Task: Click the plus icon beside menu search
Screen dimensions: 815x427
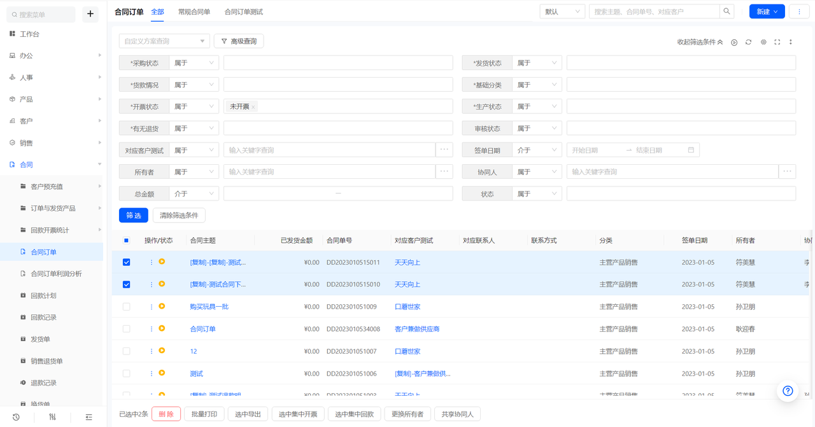Action: coord(90,14)
